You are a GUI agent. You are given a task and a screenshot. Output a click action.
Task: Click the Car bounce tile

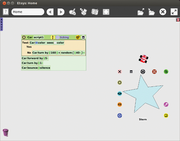[x=30, y=68]
